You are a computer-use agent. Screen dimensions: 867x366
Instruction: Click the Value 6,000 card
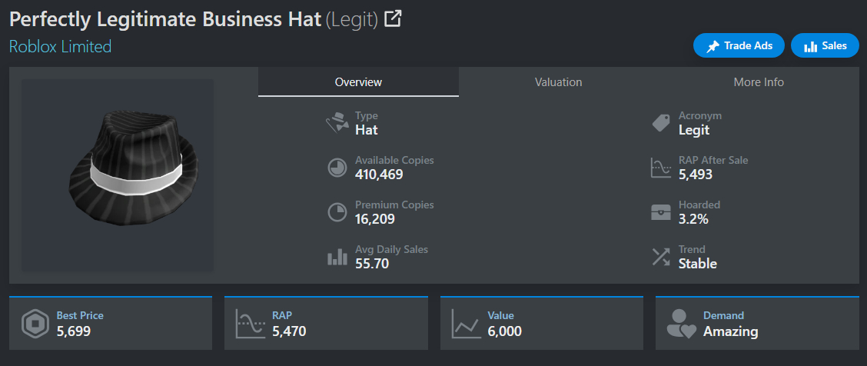(541, 324)
